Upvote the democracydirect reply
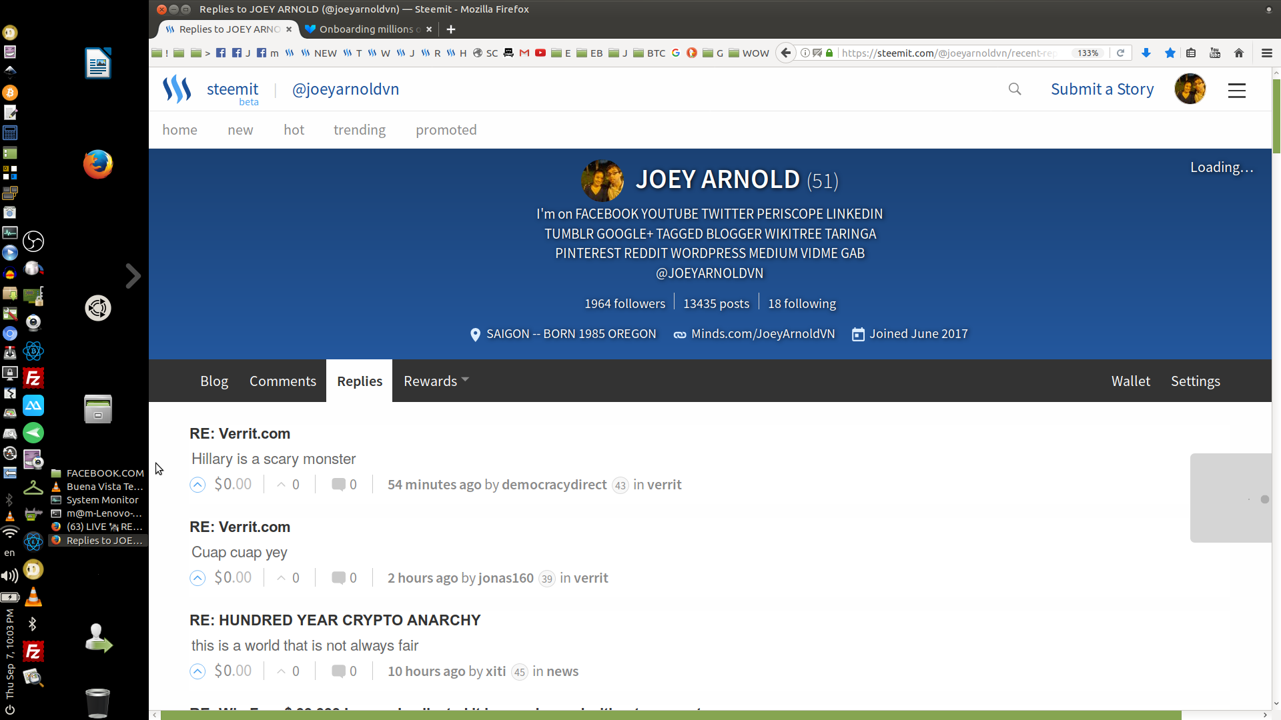This screenshot has height=720, width=1281. pos(197,485)
